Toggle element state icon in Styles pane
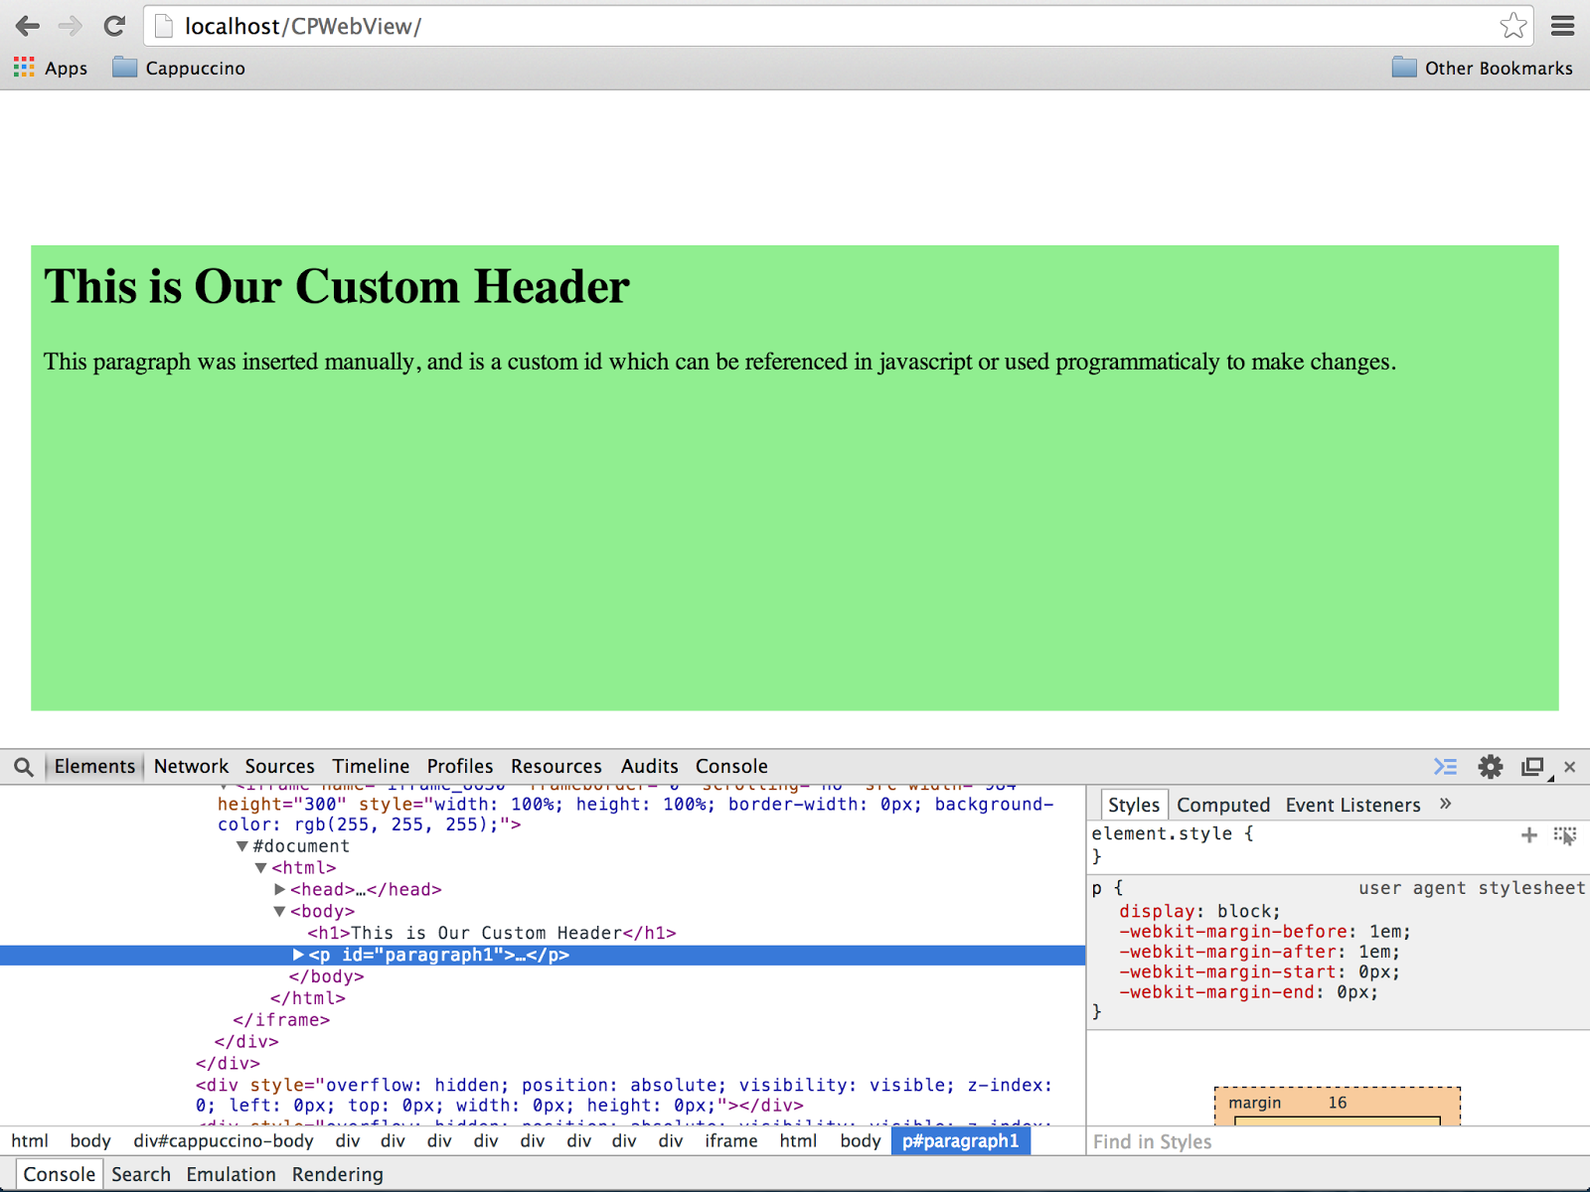1590x1192 pixels. point(1565,835)
